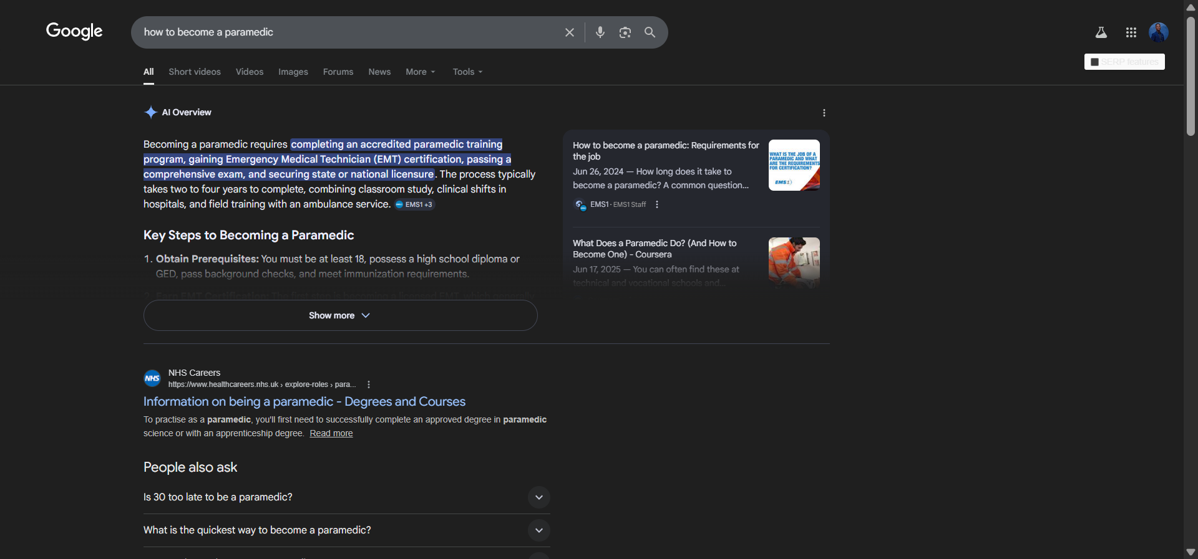Viewport: 1198px width, 559px height.
Task: Expand AI Overview with Show more
Action: point(340,315)
